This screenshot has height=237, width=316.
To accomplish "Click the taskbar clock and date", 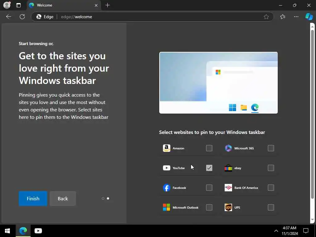I will 289,231.
